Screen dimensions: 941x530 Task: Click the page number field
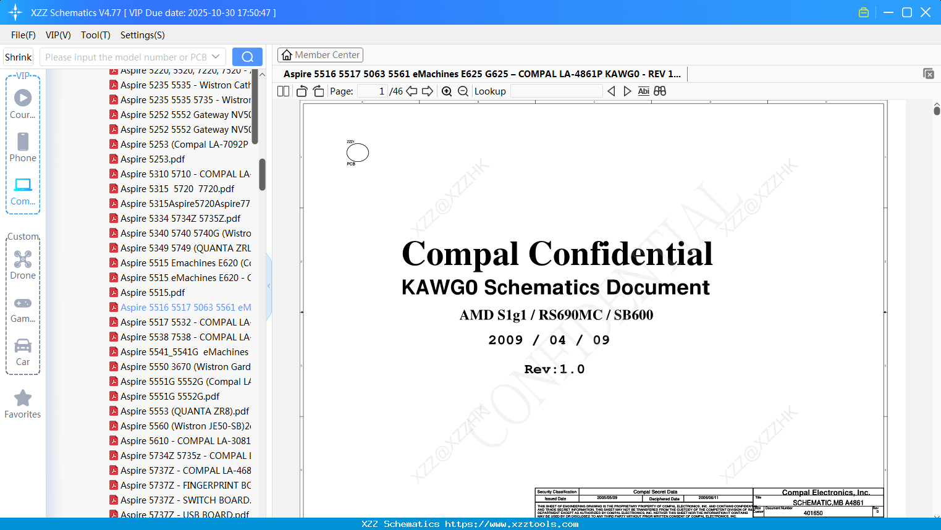click(373, 91)
